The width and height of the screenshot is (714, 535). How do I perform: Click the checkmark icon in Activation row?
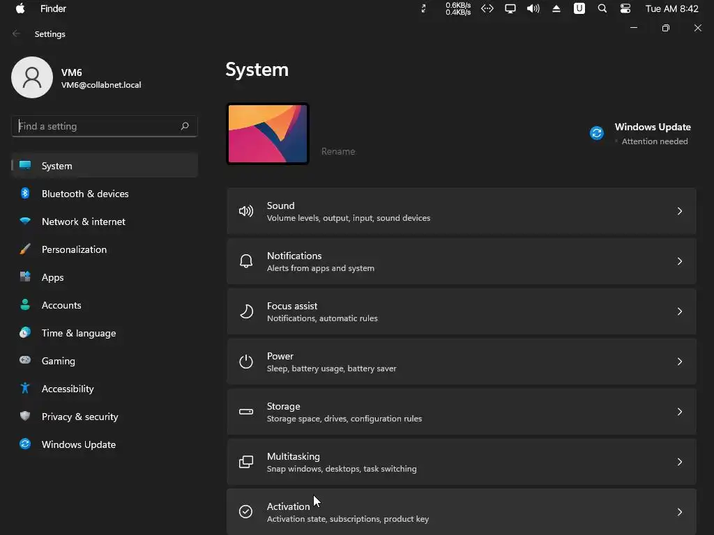coord(246,512)
